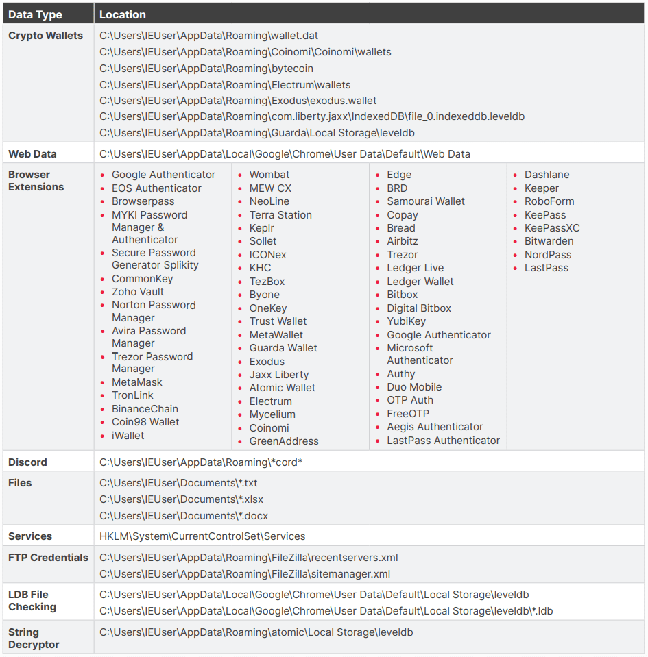Select the "EOS Authenticator" list entry
648x657 pixels.
pyautogui.click(x=156, y=188)
